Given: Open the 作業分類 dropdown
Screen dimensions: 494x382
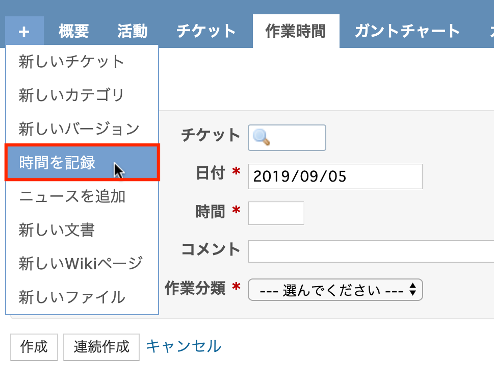Looking at the screenshot, I should pyautogui.click(x=335, y=290).
